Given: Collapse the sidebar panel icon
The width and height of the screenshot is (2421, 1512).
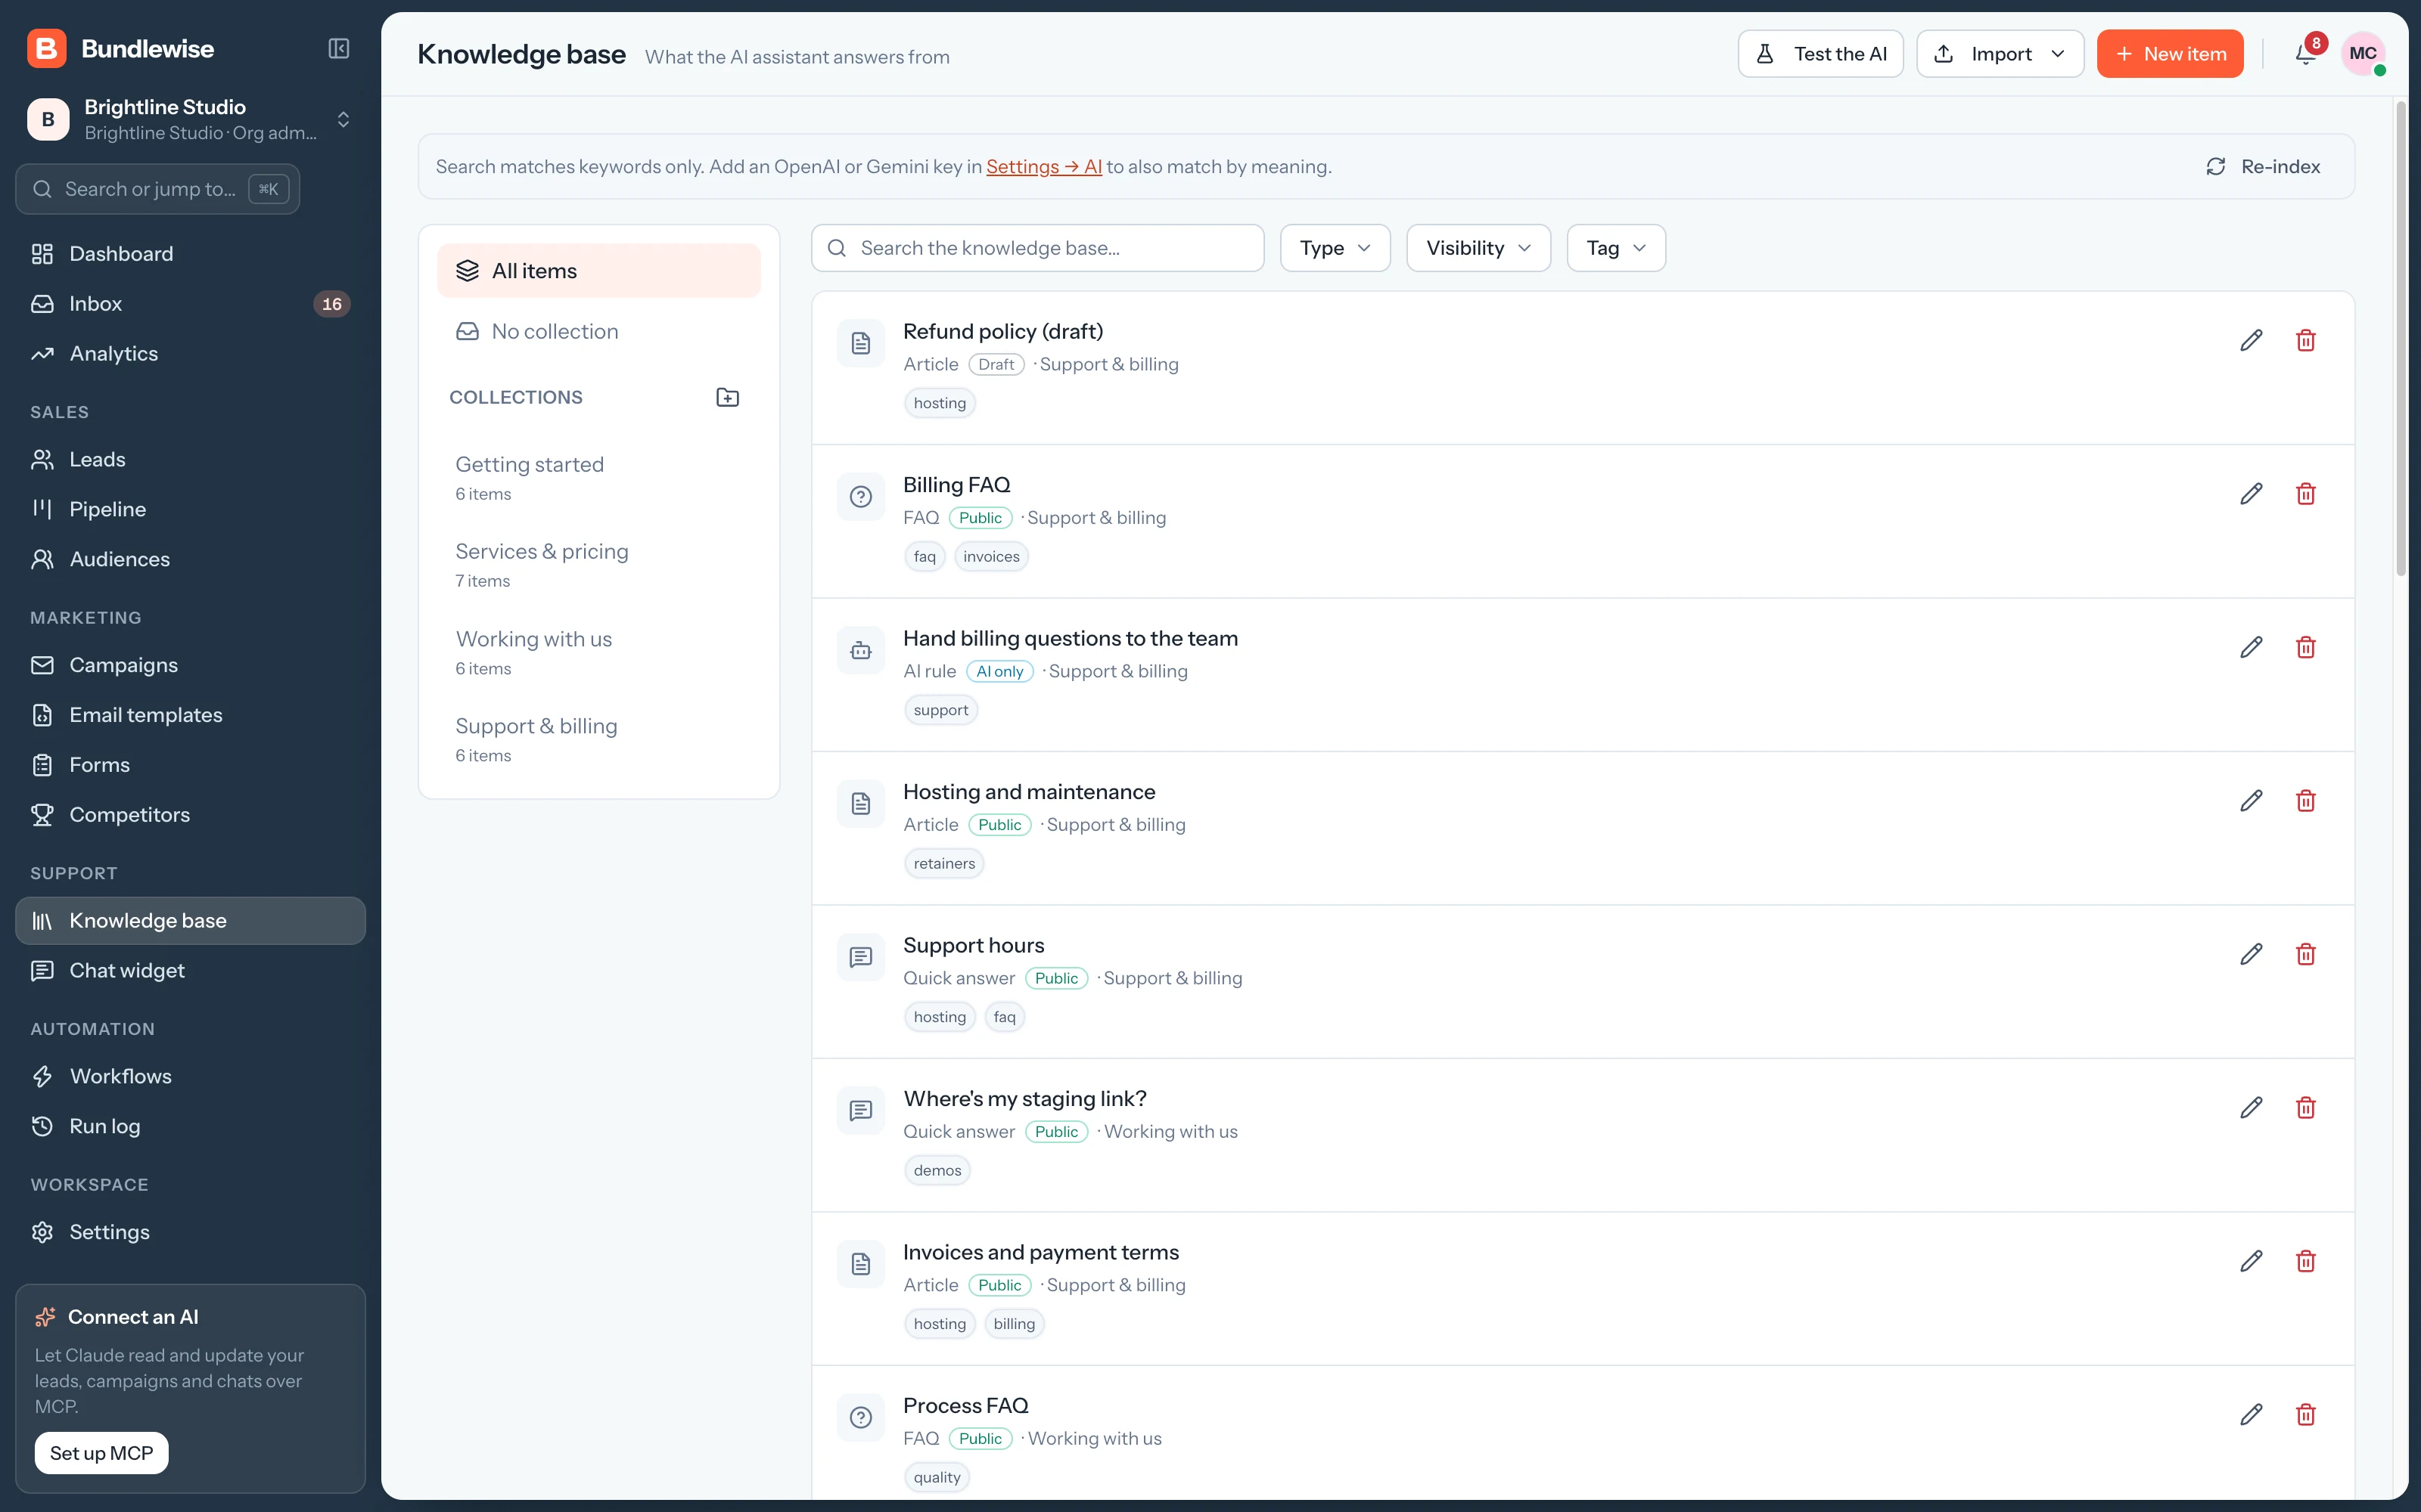Looking at the screenshot, I should pos(338,48).
